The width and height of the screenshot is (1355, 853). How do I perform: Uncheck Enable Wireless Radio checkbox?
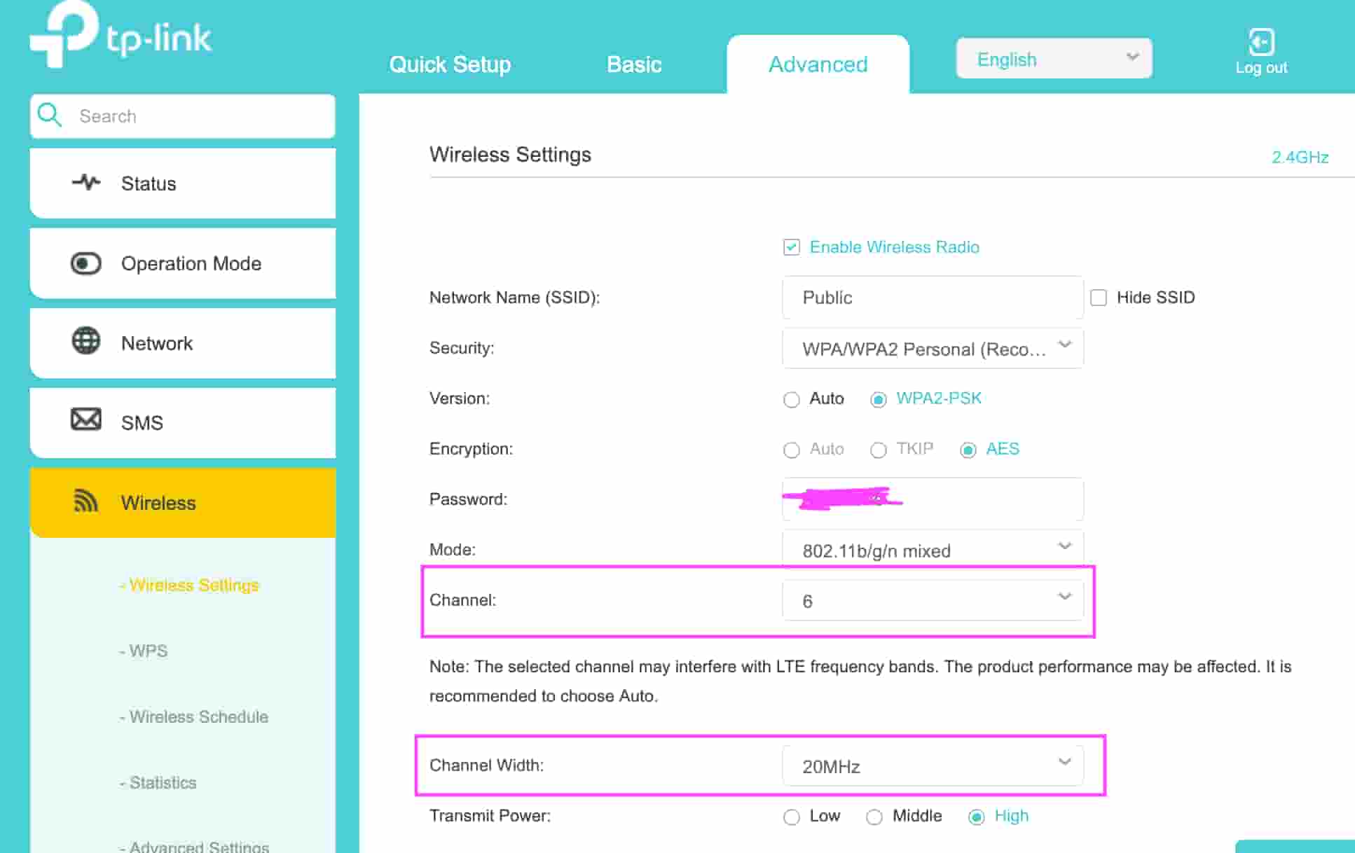791,247
